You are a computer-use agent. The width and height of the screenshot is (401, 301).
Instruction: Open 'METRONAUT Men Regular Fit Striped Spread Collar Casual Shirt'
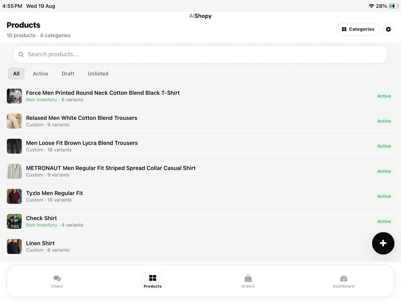(x=111, y=168)
